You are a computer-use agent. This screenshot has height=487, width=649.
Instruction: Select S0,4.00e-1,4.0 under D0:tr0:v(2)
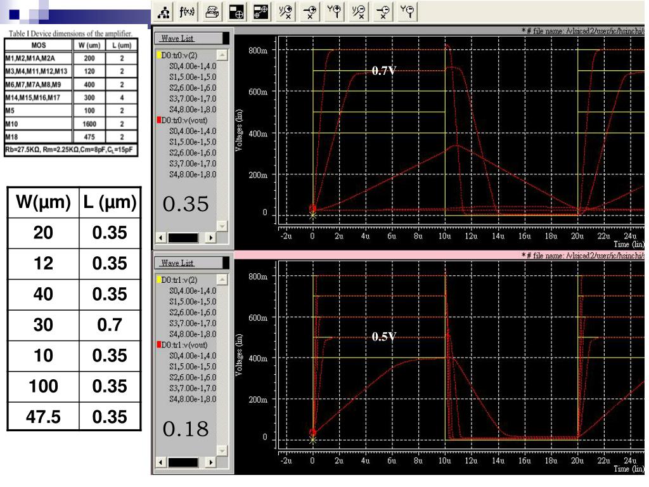click(x=193, y=66)
